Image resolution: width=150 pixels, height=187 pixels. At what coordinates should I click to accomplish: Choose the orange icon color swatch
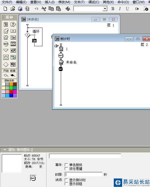point(11,84)
